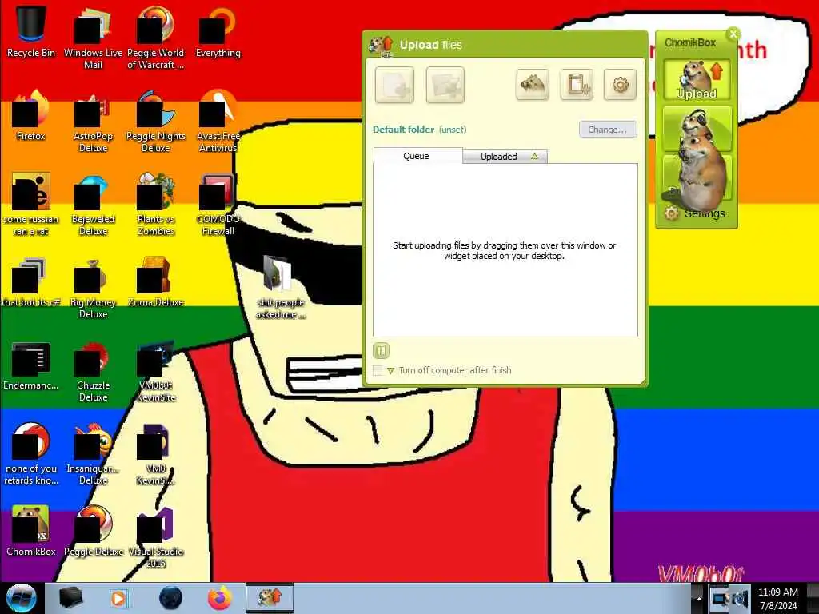Open Zuma Deluxe desktop icon
Screen dimensions: 819x614
tap(156, 281)
